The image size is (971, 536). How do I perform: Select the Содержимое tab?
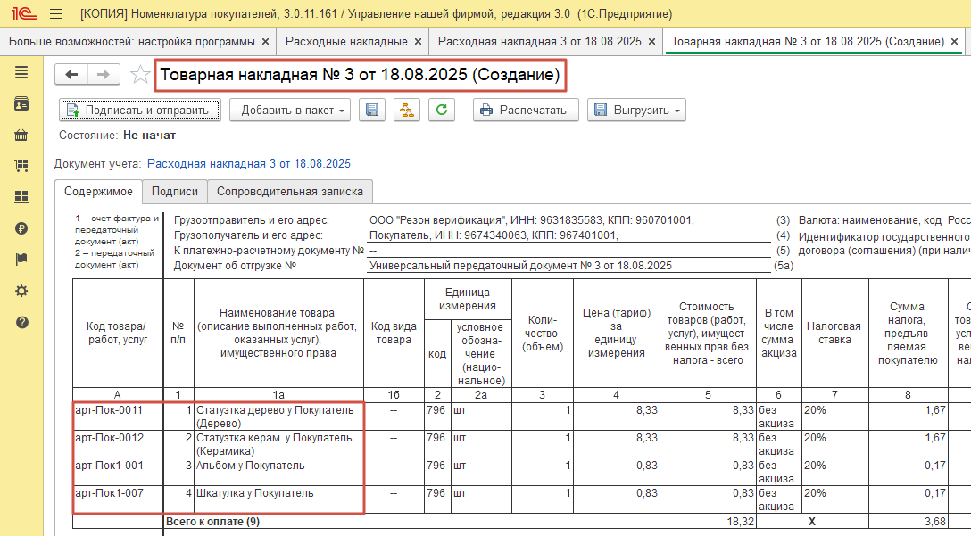pos(98,191)
